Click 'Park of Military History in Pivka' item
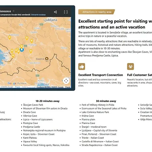The height and width of the screenshot is (152, 152). pos(98,105)
